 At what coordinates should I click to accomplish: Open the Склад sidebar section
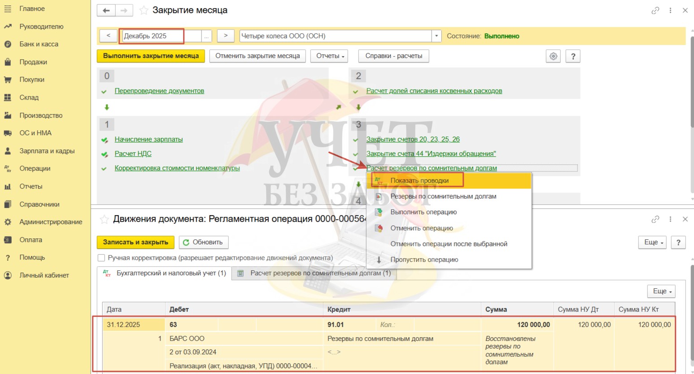point(29,97)
